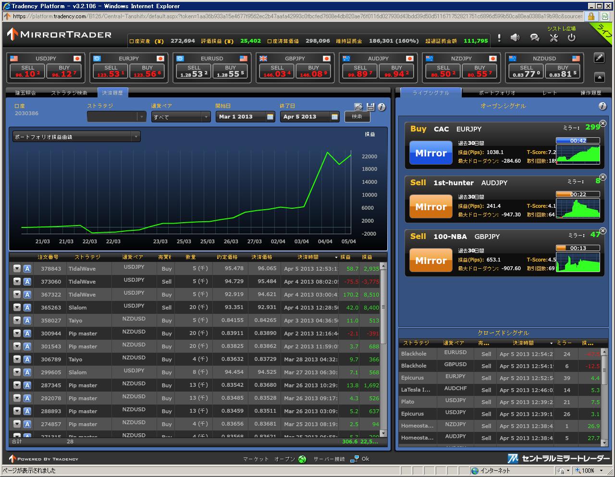This screenshot has height=477, width=615.
Task: Click the blue Mirror button for CAC
Action: pos(430,153)
